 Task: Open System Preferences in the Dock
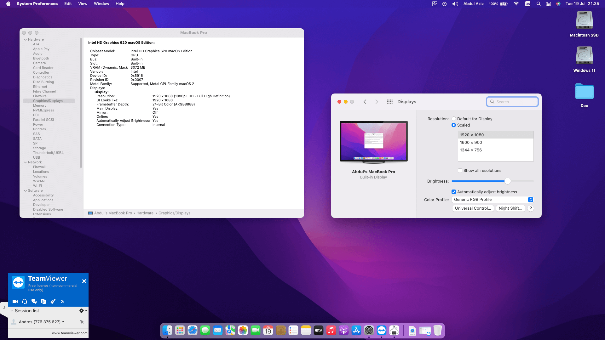pos(369,330)
